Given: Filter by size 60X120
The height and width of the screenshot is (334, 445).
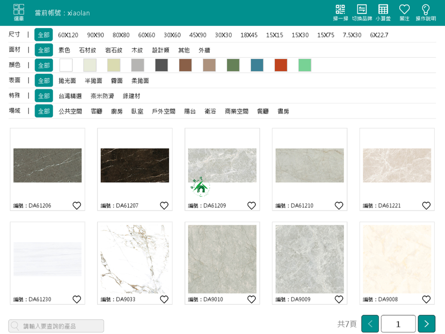Looking at the screenshot, I should (68, 35).
